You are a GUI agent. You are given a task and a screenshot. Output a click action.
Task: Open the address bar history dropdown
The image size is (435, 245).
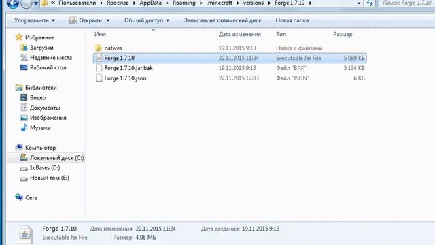(x=359, y=3)
